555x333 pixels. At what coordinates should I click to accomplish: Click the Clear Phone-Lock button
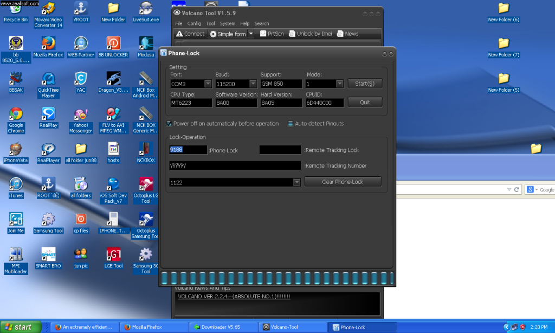(x=343, y=182)
